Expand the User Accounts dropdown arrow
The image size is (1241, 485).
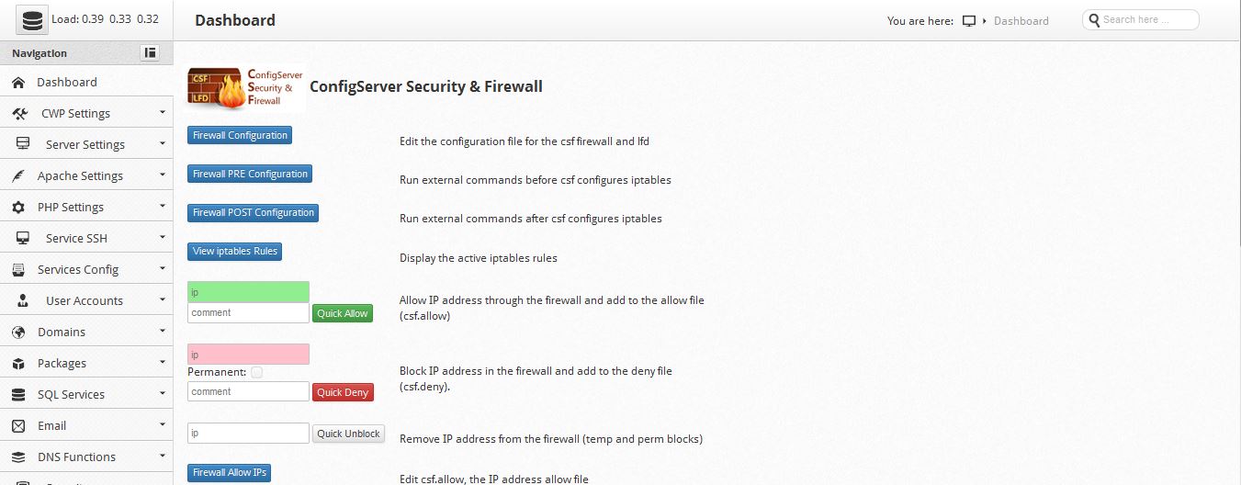point(162,299)
